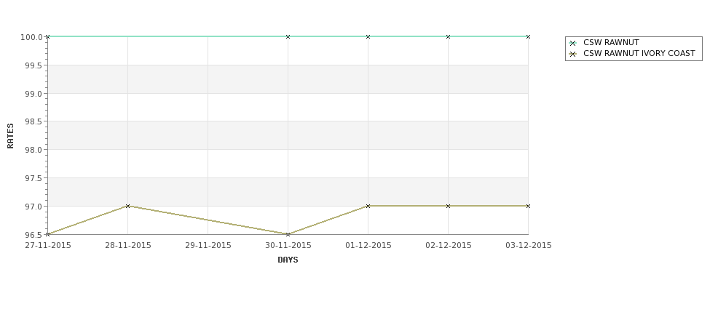
Task: Click Ivory Coast point at 01-12-2015
Action: point(368,207)
